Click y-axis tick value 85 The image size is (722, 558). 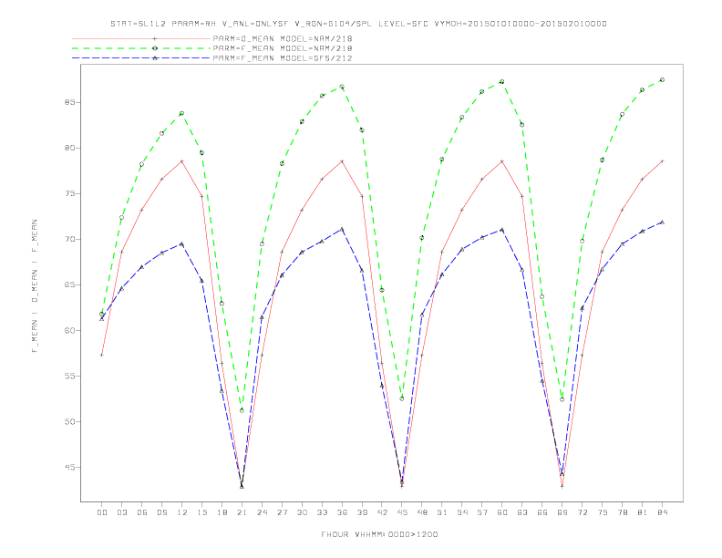[x=70, y=102]
